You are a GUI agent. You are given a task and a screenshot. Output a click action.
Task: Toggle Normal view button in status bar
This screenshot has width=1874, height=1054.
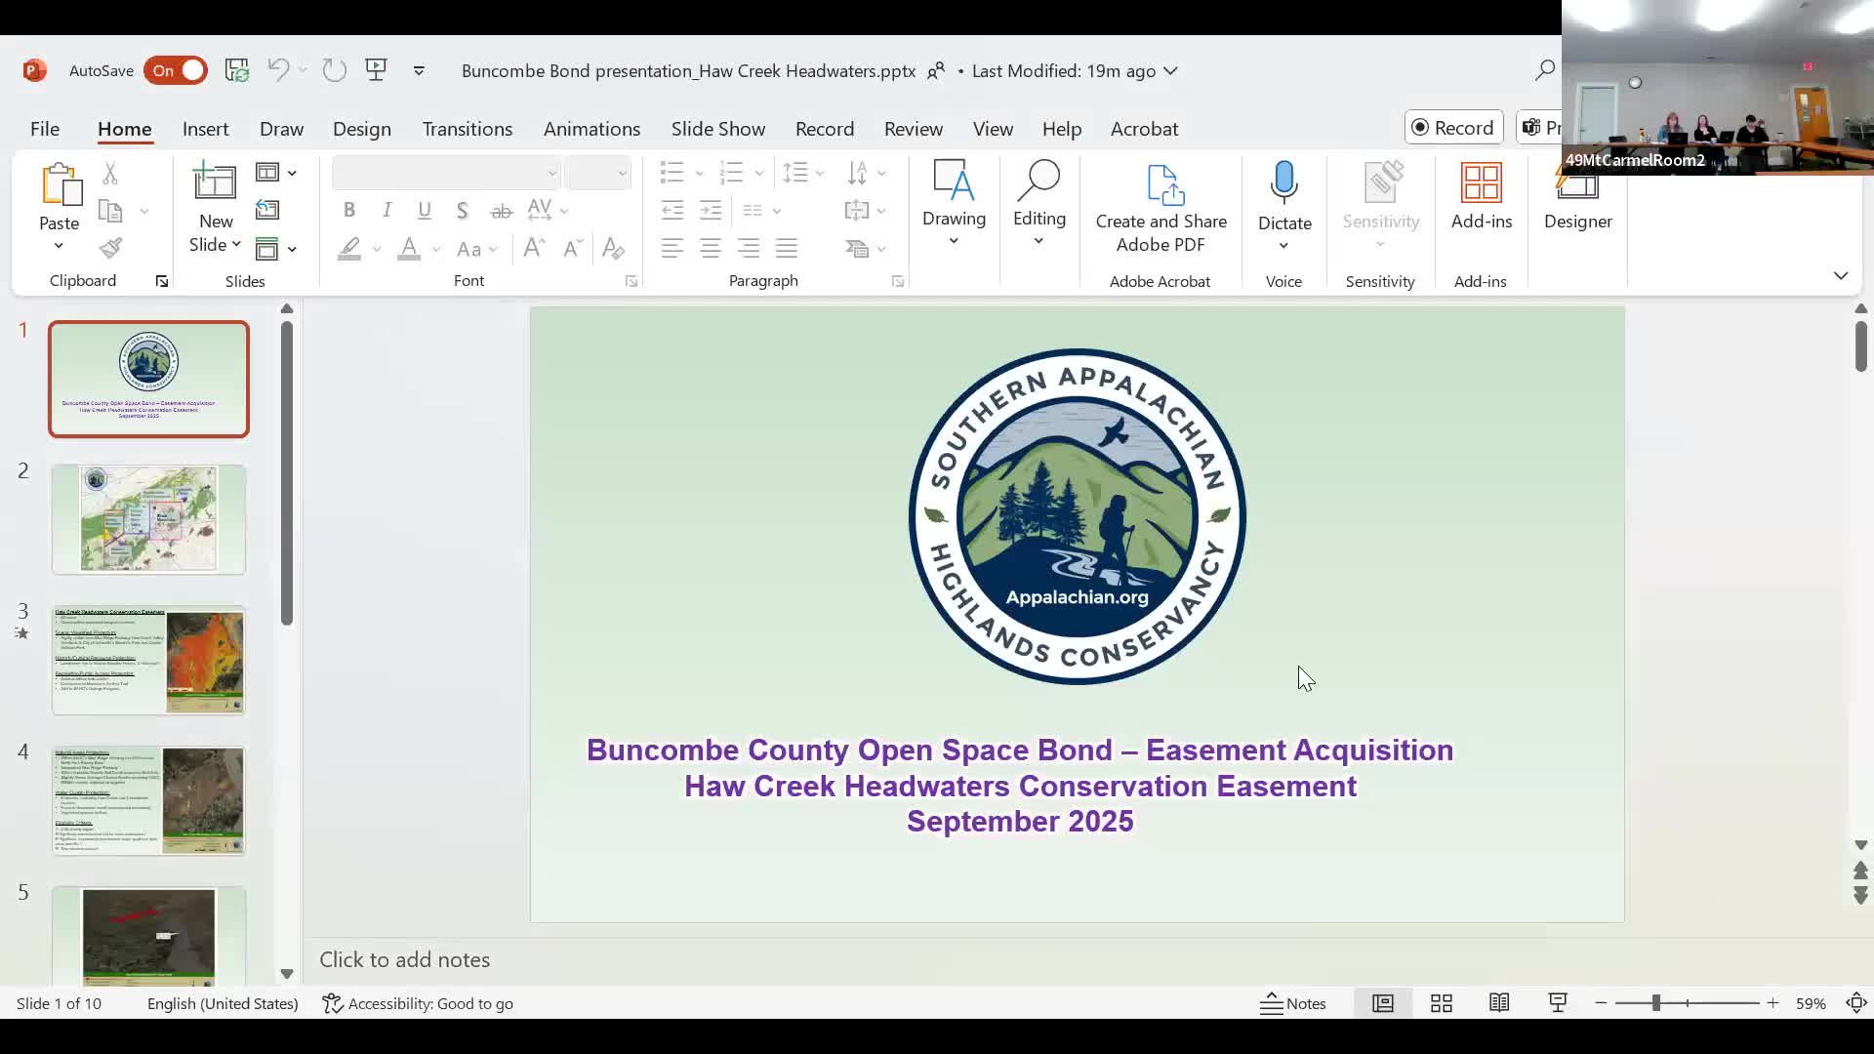click(x=1382, y=1003)
